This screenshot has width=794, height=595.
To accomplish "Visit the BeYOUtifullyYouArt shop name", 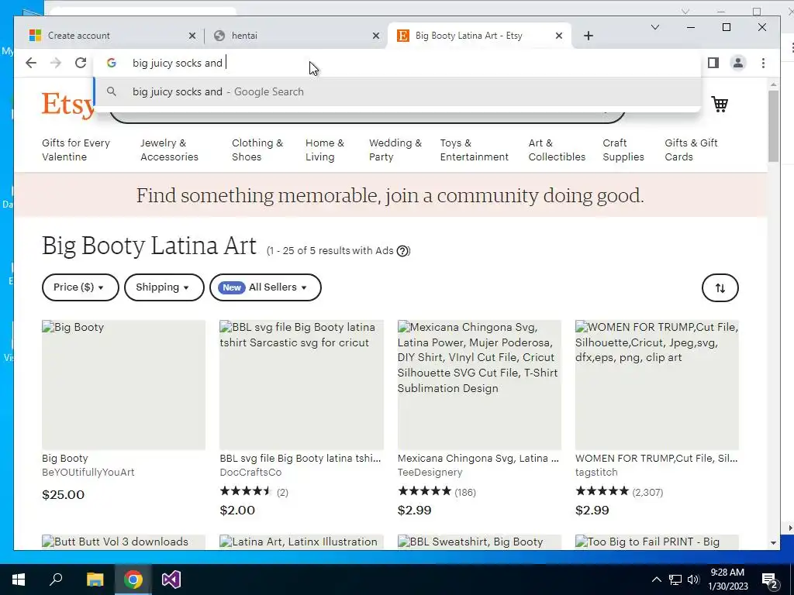I will pos(88,472).
